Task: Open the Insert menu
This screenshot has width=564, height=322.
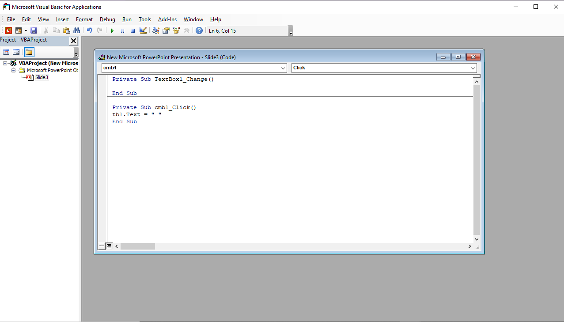Action: pyautogui.click(x=62, y=19)
